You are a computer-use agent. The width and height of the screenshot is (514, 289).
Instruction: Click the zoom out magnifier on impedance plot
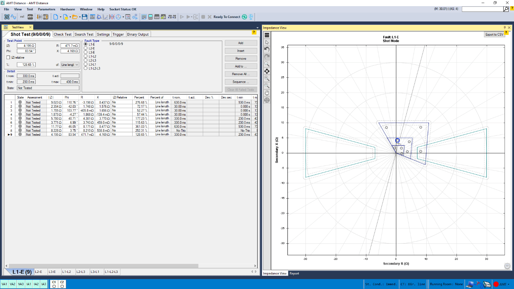point(267,85)
